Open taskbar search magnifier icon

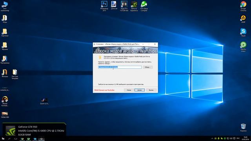[x=9, y=138]
